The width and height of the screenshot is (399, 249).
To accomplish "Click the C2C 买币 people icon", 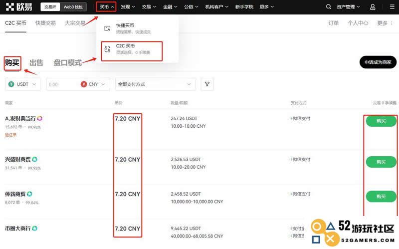I will point(107,49).
